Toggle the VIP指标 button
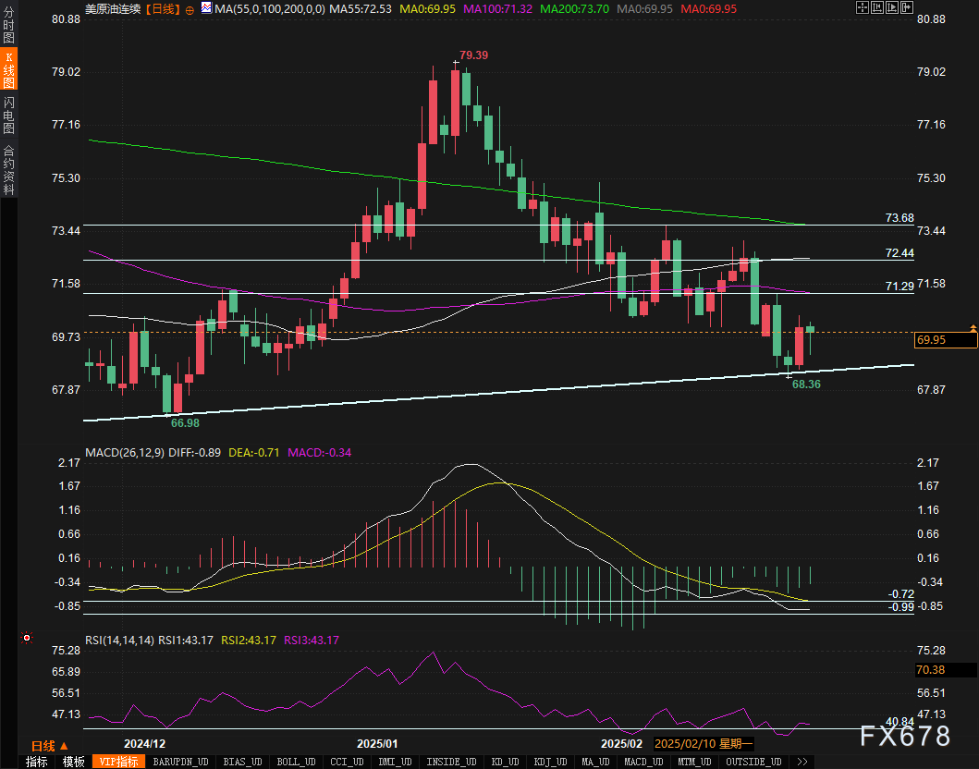 119,762
